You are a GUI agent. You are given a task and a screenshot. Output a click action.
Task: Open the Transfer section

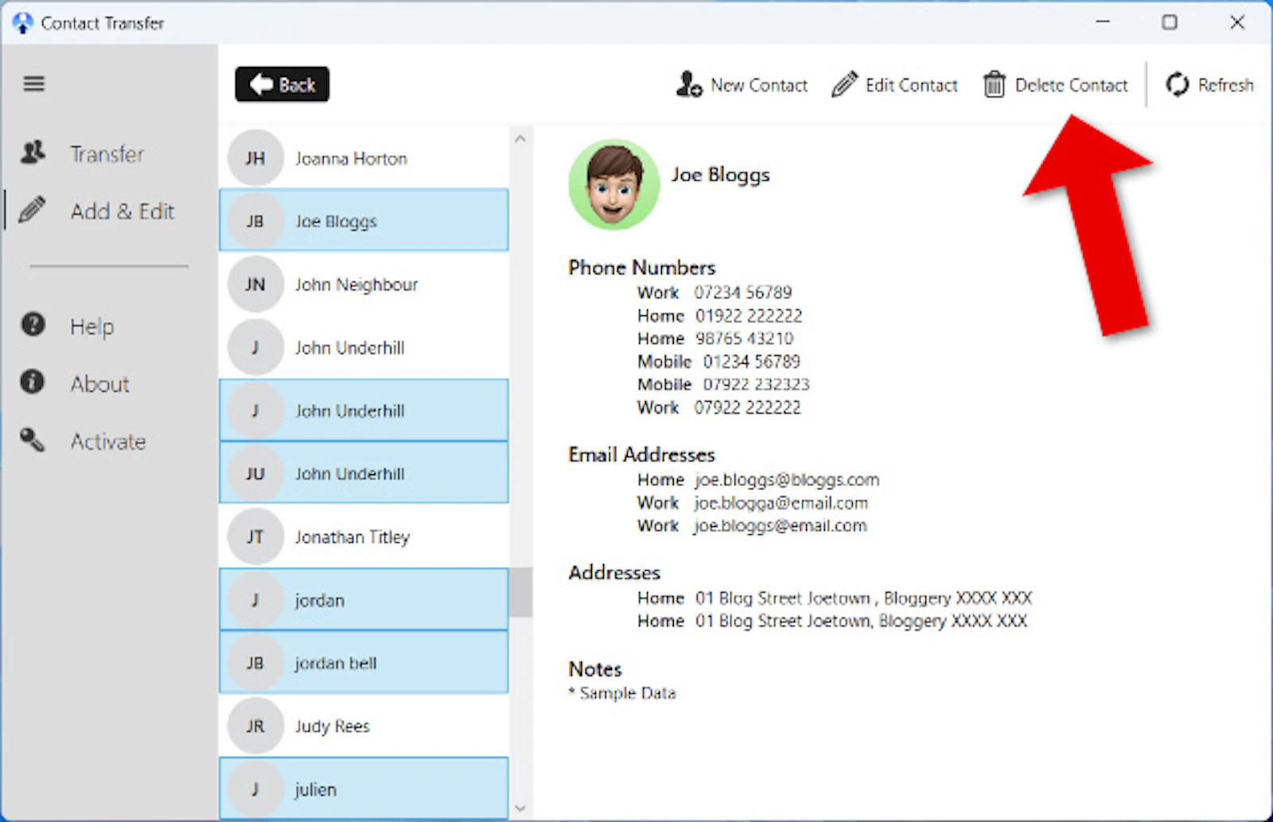107,154
